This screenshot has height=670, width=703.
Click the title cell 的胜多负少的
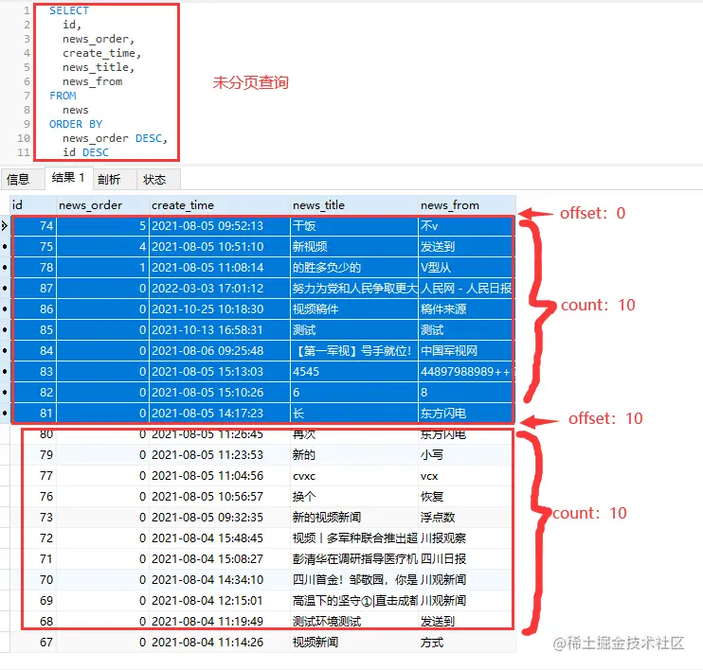(x=354, y=268)
